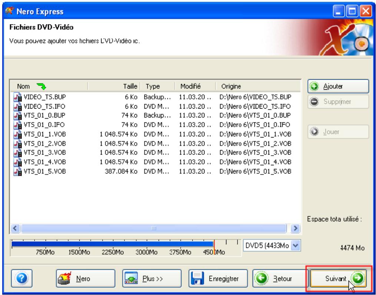The width and height of the screenshot is (376, 295).
Task: Sort files by the Modifié column header
Action: [195, 86]
